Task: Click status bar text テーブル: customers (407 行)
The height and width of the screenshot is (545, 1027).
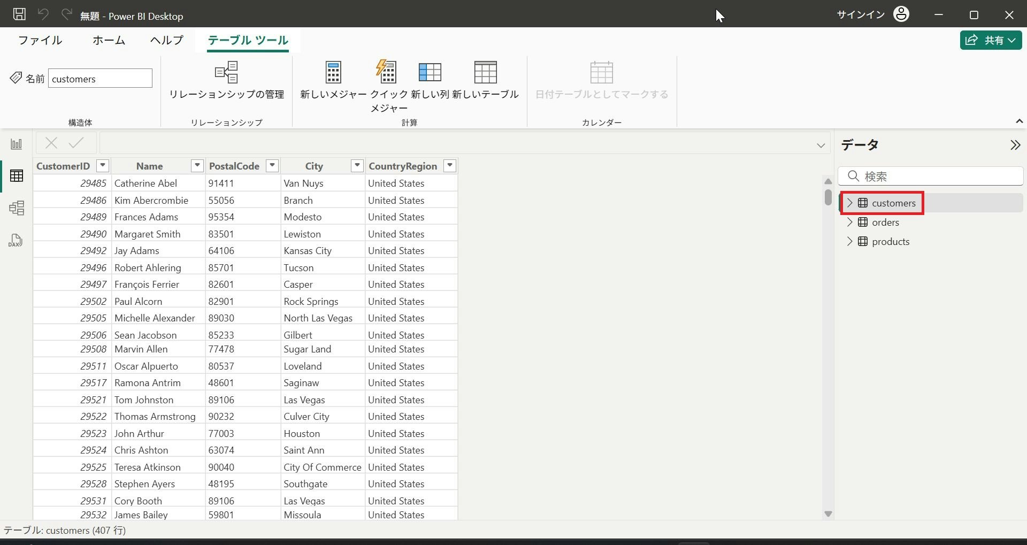Action: click(65, 530)
